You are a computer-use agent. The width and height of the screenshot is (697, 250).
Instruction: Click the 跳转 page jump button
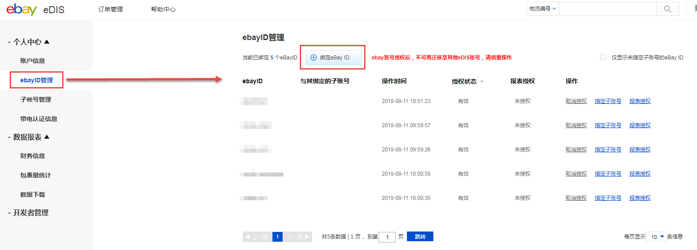pos(420,237)
